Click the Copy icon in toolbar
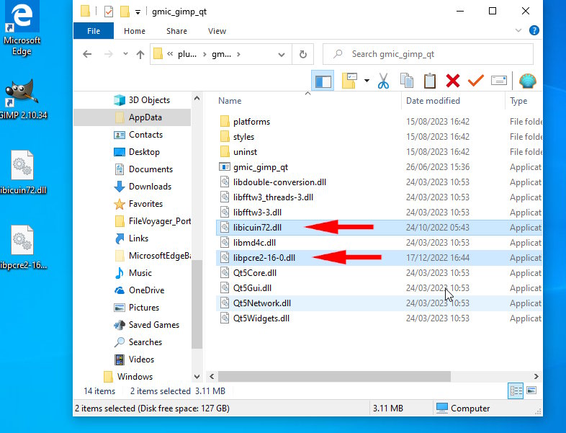This screenshot has height=433, width=566. point(406,81)
